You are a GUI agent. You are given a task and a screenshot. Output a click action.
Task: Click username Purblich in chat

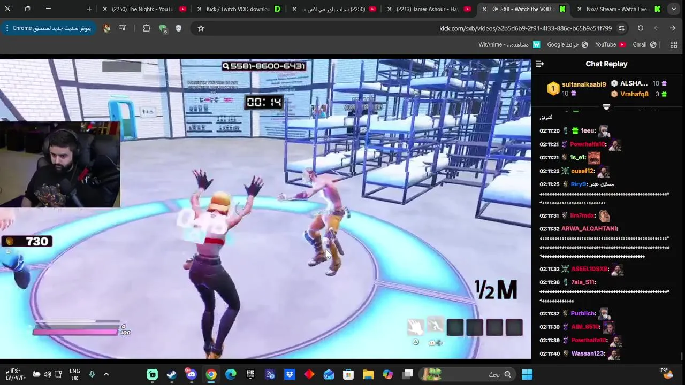[x=583, y=314]
